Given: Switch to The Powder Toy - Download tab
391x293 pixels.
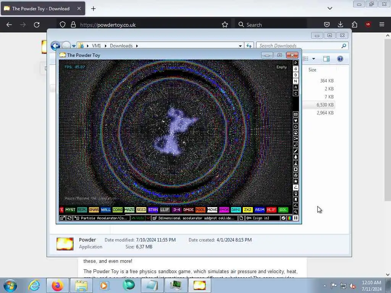Looking at the screenshot, I should 43,8.
